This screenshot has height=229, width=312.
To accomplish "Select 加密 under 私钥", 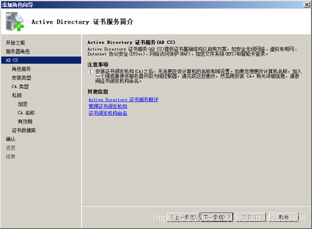I will tap(23, 104).
